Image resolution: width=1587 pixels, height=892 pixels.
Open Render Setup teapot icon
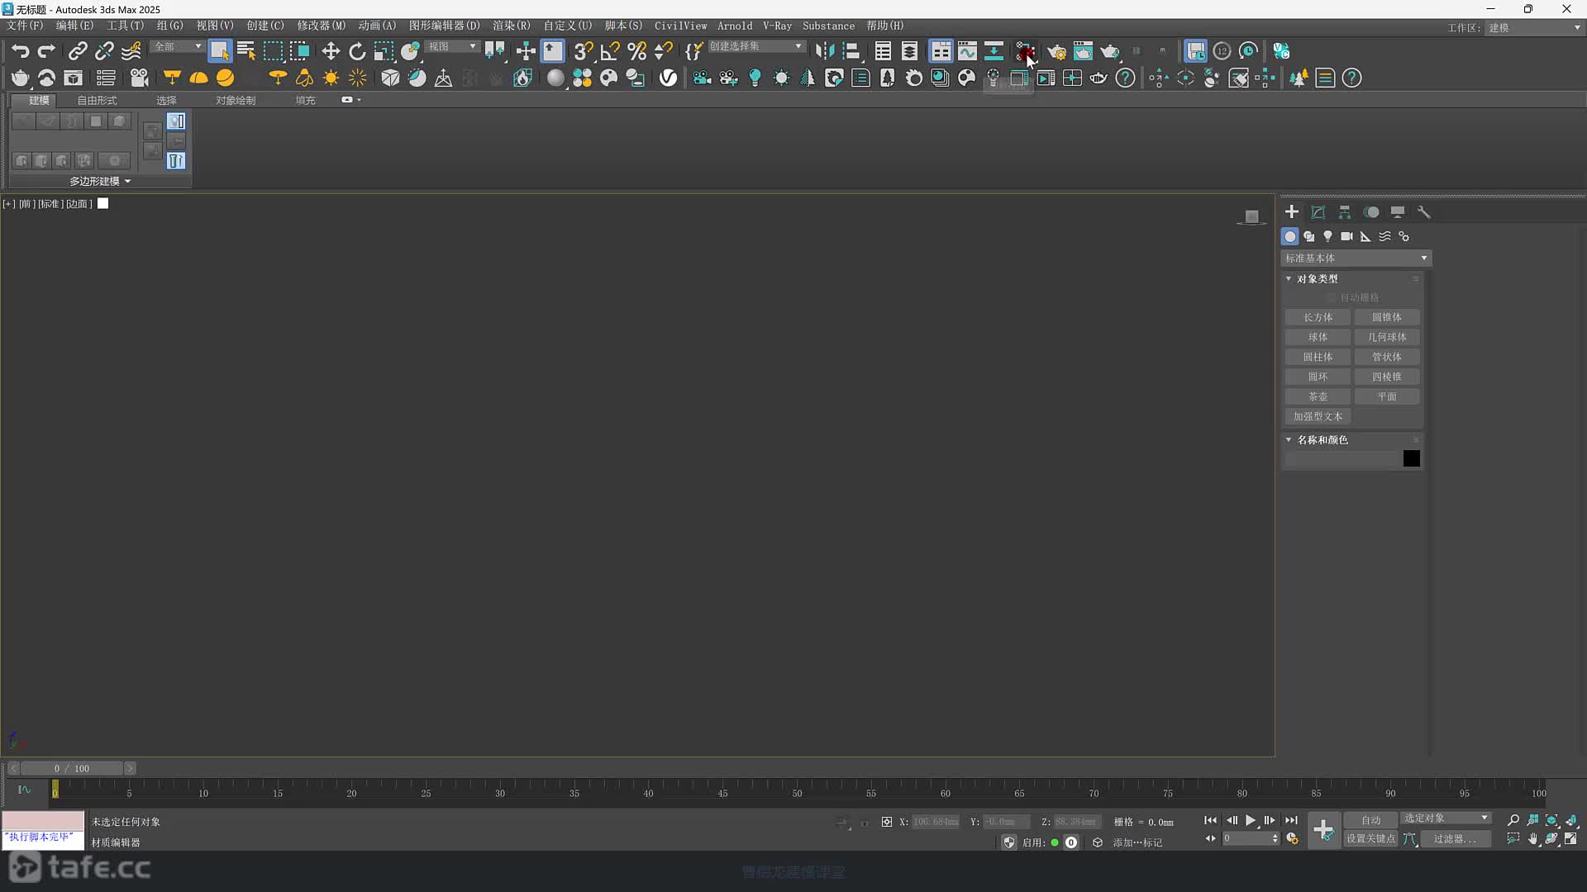[1056, 51]
